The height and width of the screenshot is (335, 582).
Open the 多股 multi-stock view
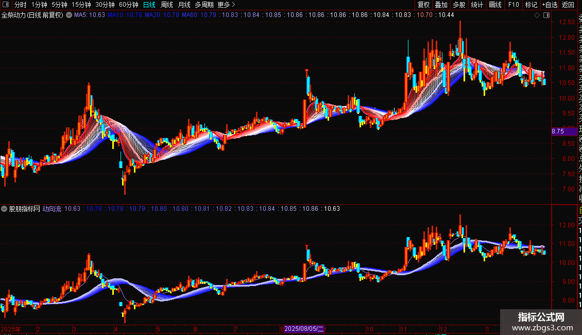click(459, 5)
